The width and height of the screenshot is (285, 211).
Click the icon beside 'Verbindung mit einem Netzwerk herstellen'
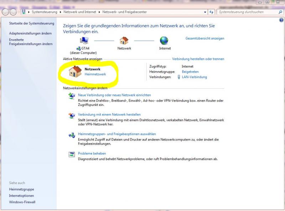(x=72, y=115)
